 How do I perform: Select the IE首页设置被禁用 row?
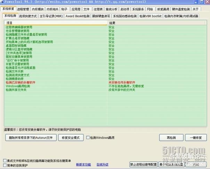pos(106,64)
